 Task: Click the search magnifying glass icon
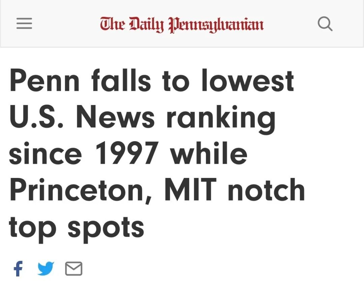(325, 24)
